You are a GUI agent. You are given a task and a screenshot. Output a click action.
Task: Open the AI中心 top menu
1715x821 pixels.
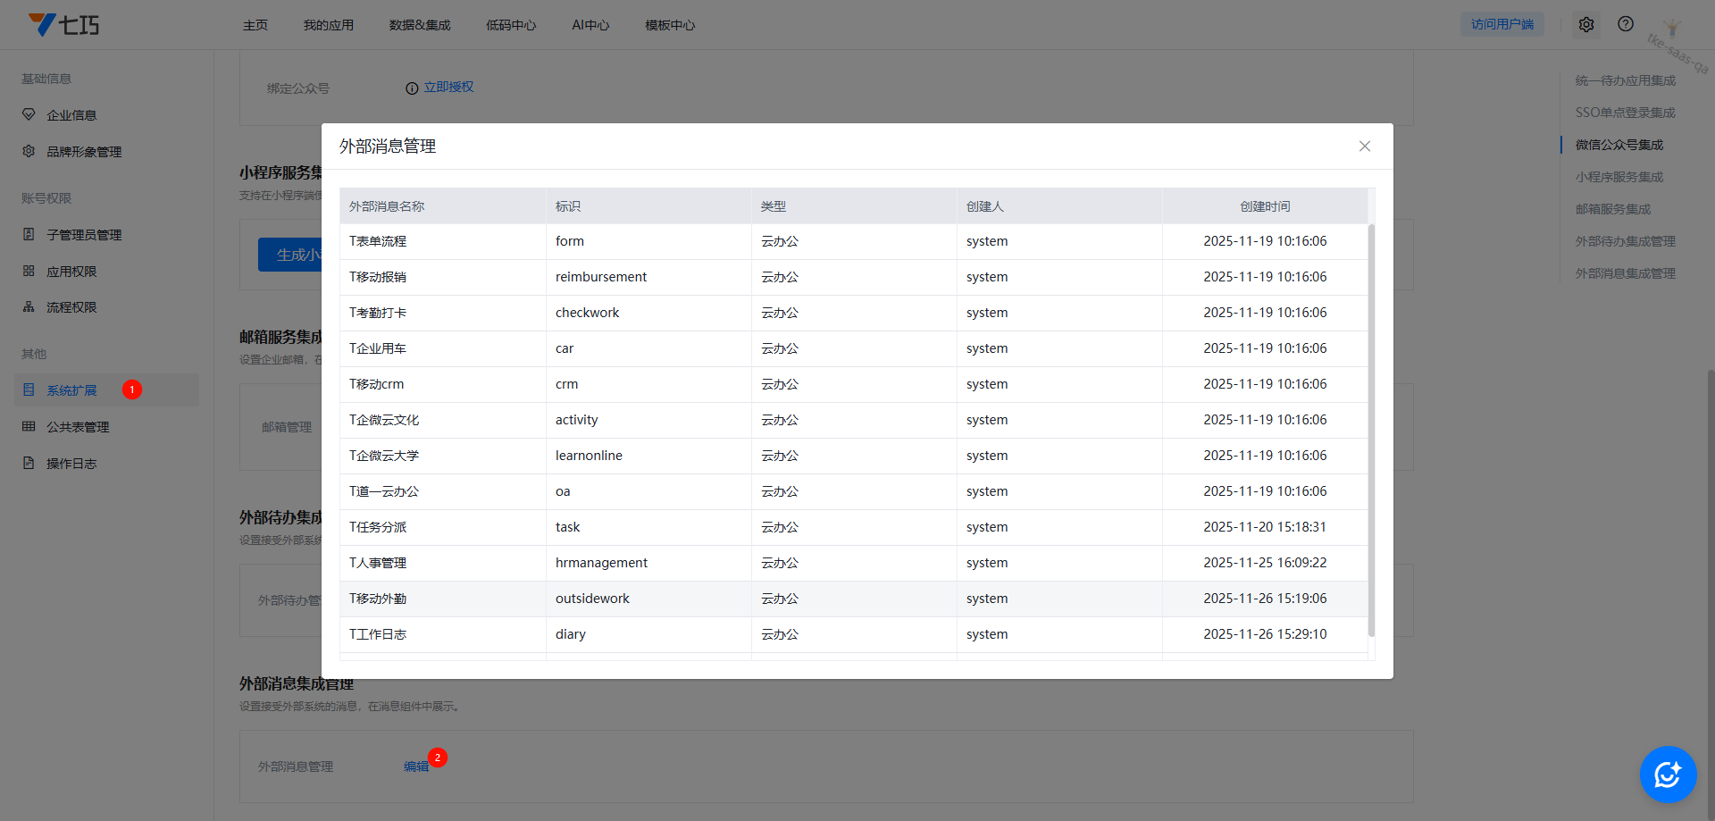tap(590, 25)
